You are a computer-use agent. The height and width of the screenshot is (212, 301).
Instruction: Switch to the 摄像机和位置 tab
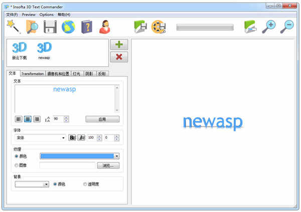(x=58, y=74)
